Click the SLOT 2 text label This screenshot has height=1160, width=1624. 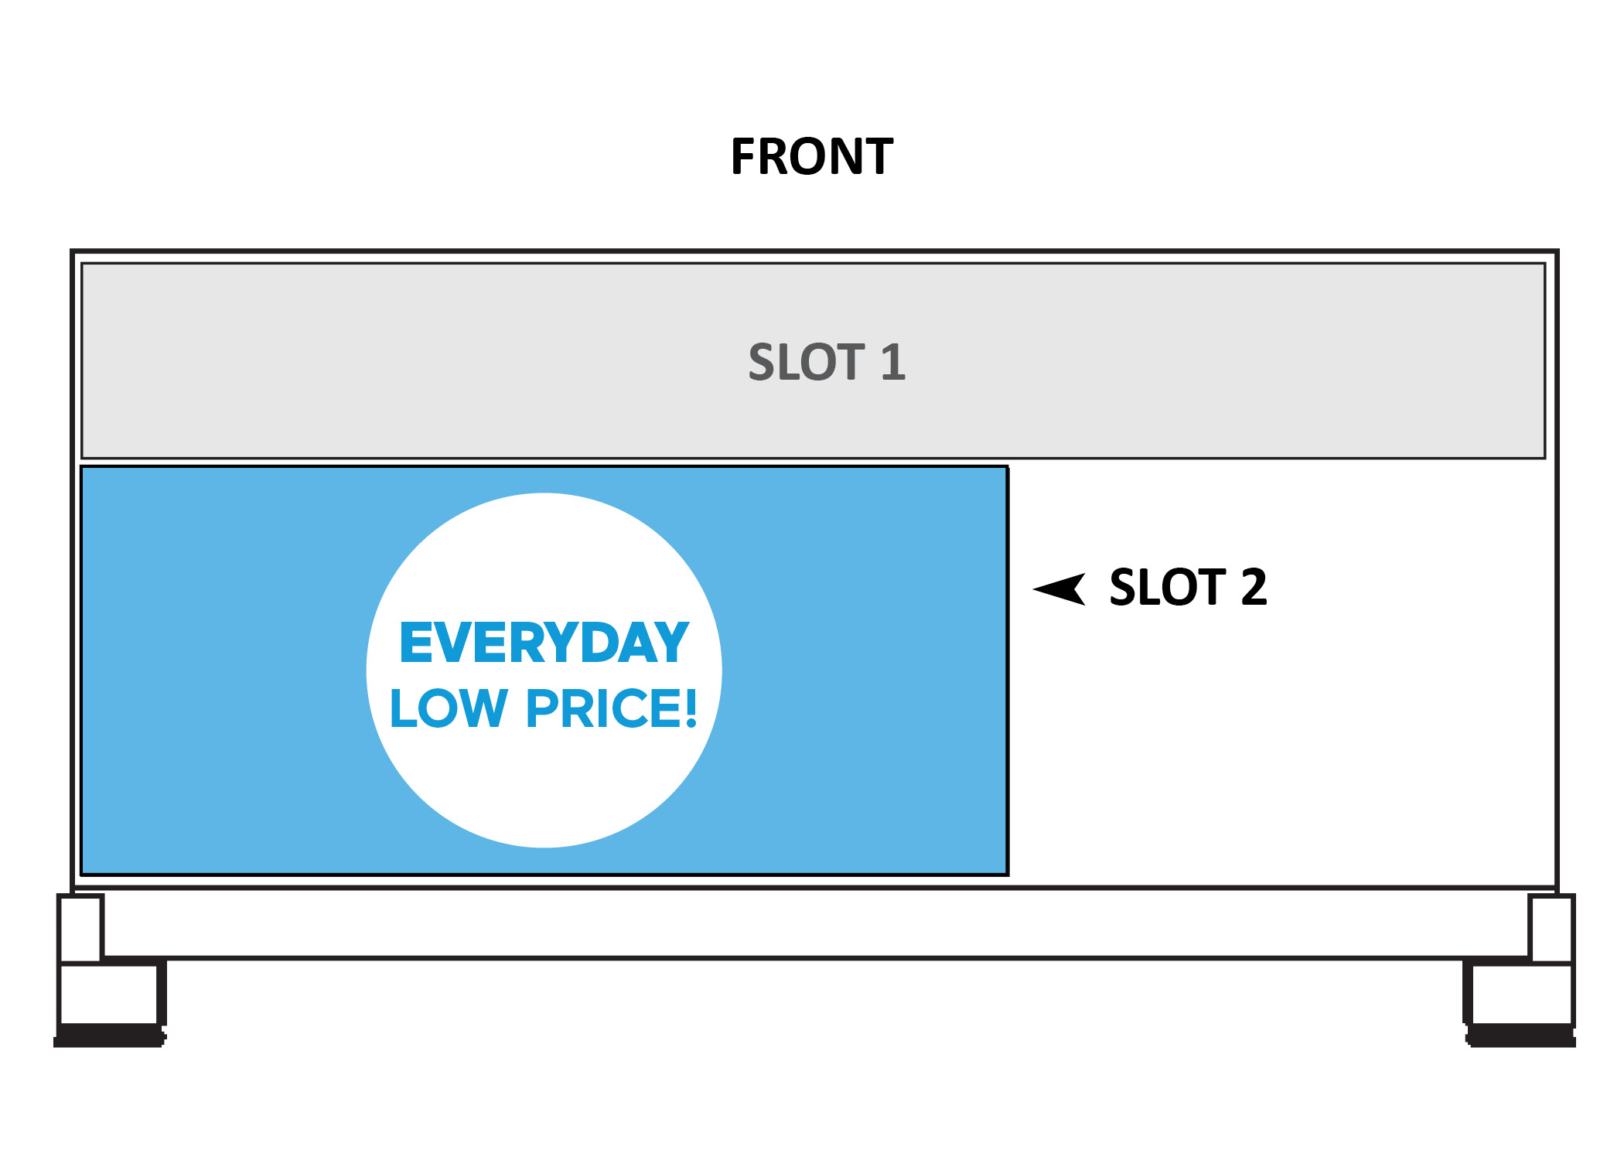click(x=1188, y=588)
